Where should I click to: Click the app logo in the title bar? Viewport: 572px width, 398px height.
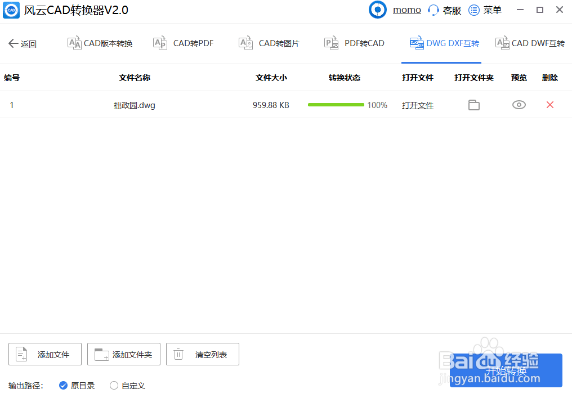(x=11, y=10)
